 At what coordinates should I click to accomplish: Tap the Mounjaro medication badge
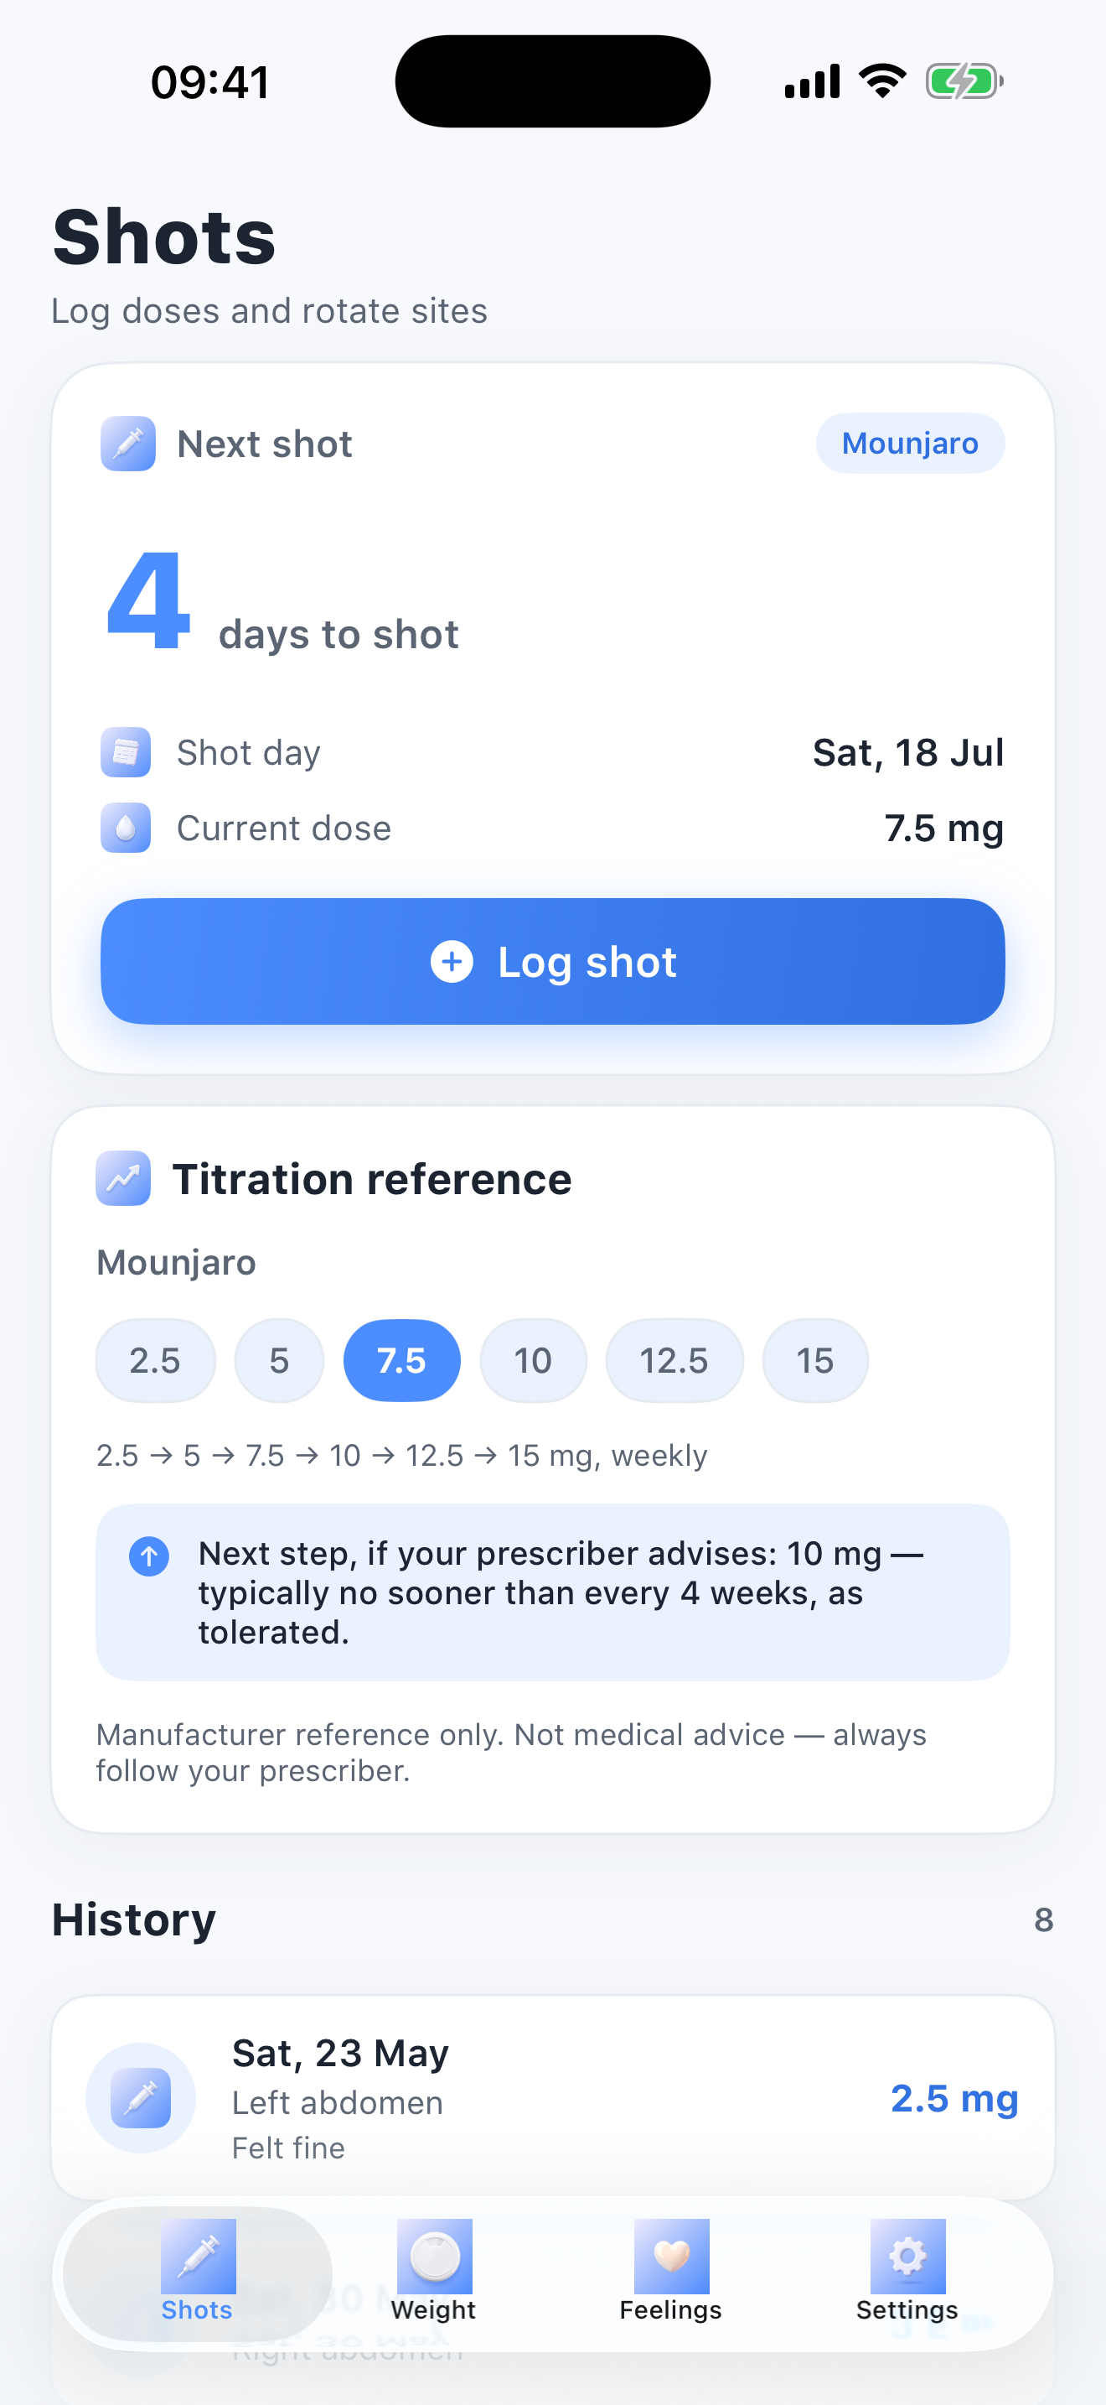910,444
